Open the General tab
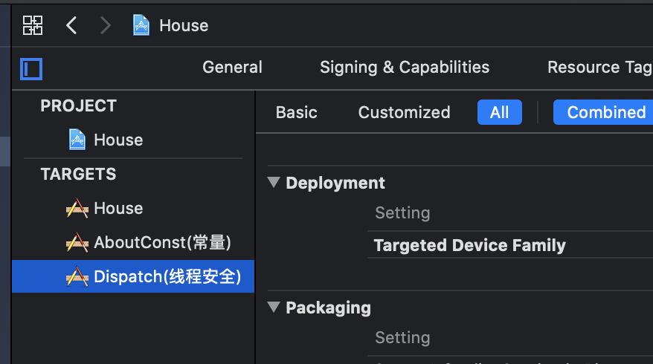The width and height of the screenshot is (653, 364). (x=232, y=67)
